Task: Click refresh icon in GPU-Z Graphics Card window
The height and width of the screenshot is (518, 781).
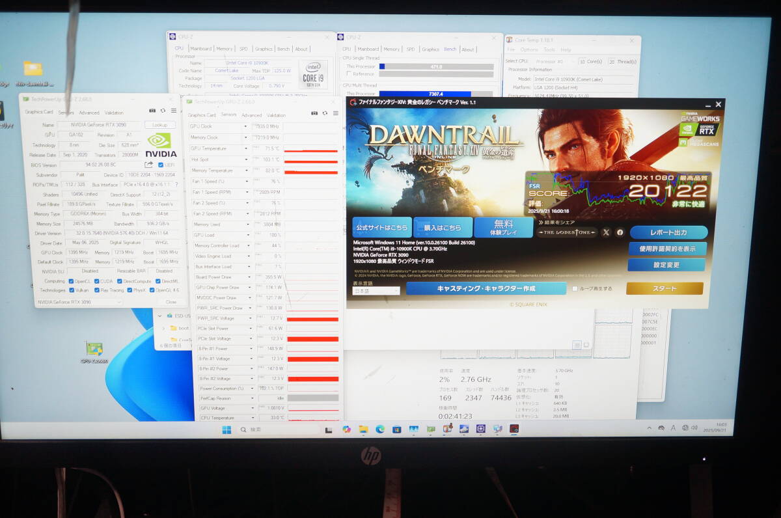Action: pyautogui.click(x=163, y=111)
